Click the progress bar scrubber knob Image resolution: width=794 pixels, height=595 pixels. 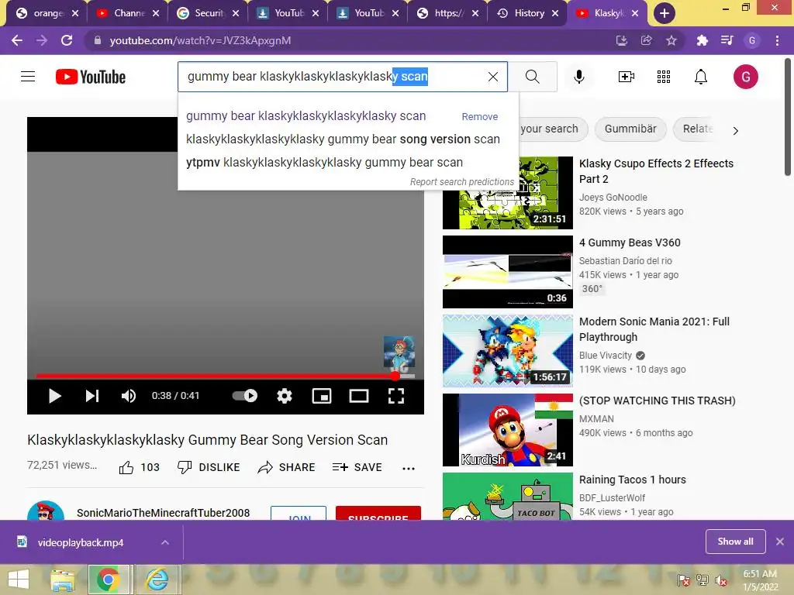click(395, 376)
